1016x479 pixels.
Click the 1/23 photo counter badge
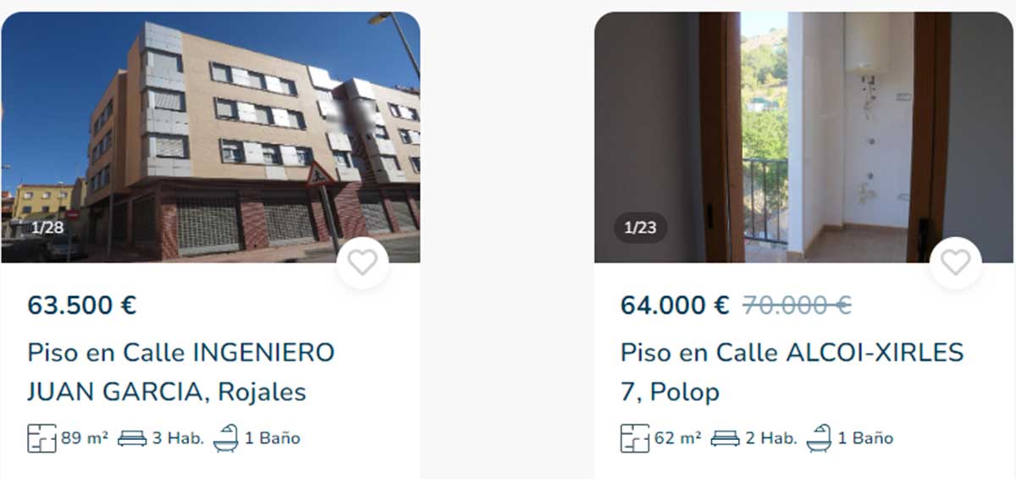pos(640,228)
